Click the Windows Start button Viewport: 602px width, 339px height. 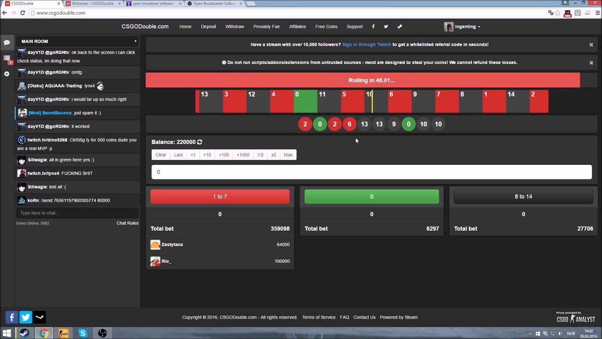pyautogui.click(x=7, y=333)
